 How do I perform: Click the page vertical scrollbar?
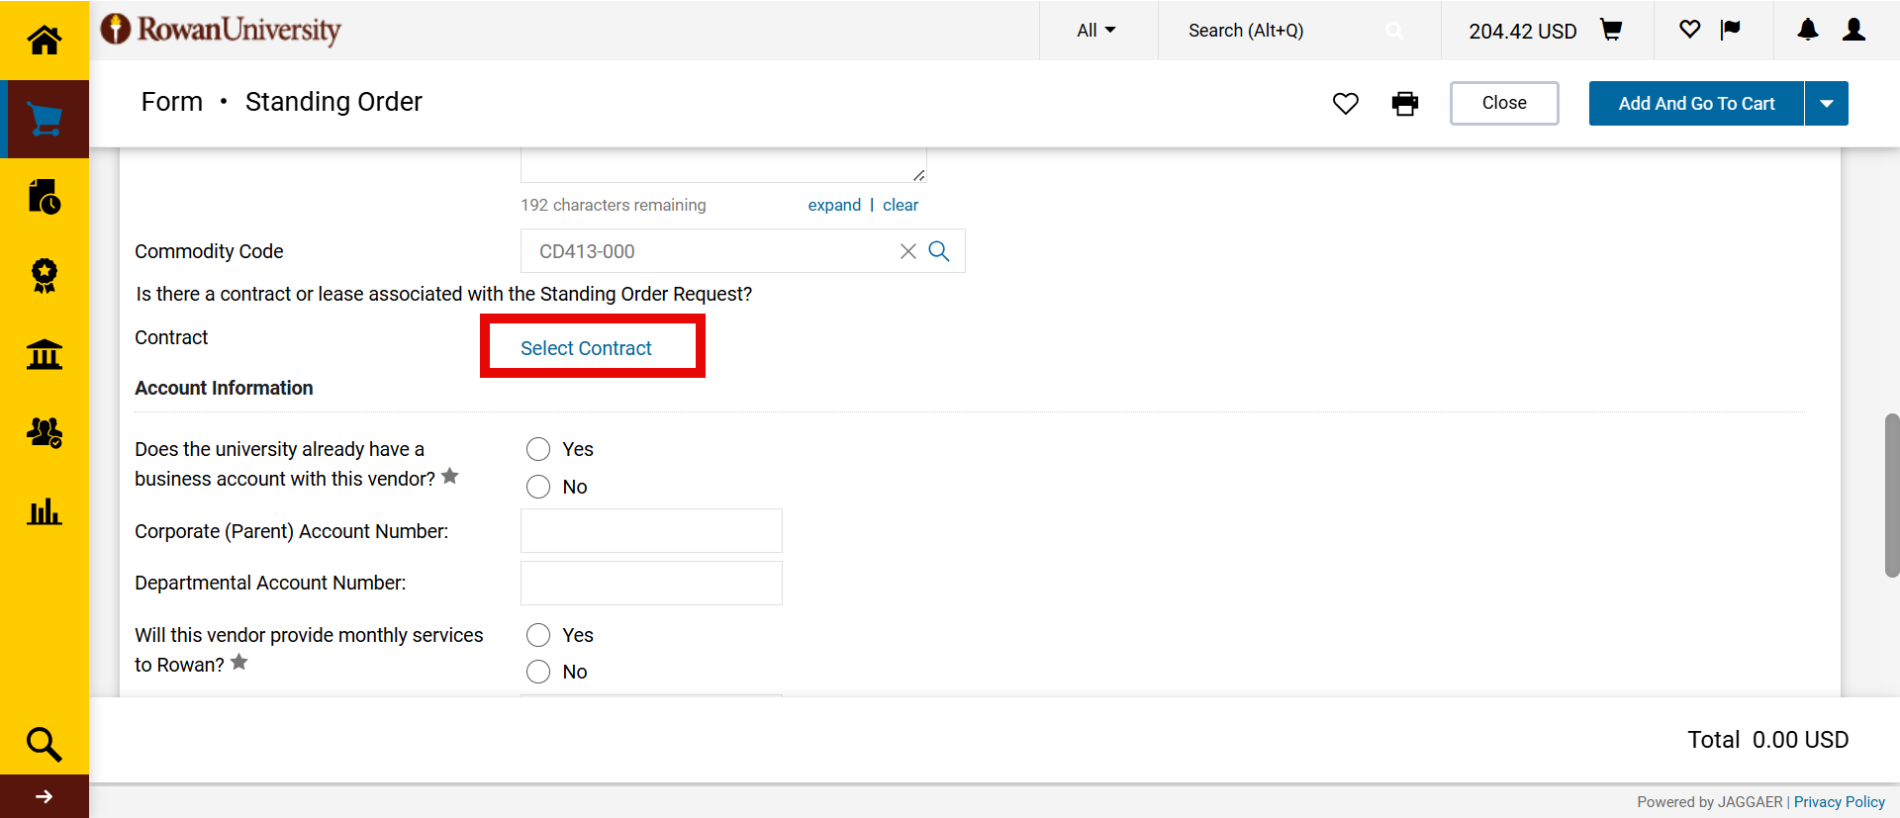(x=1891, y=495)
